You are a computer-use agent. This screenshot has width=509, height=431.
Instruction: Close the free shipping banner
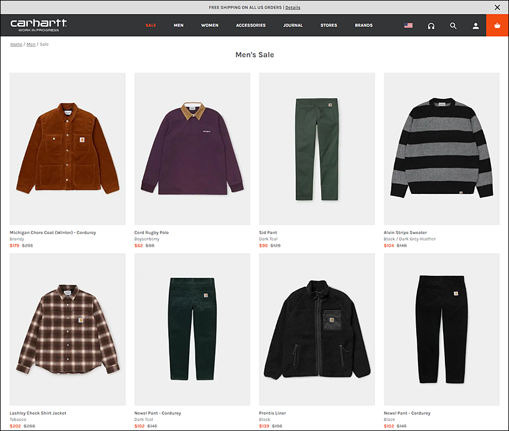coord(497,7)
